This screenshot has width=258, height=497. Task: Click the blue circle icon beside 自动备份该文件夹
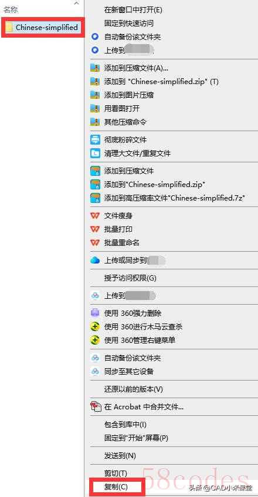coord(95,37)
